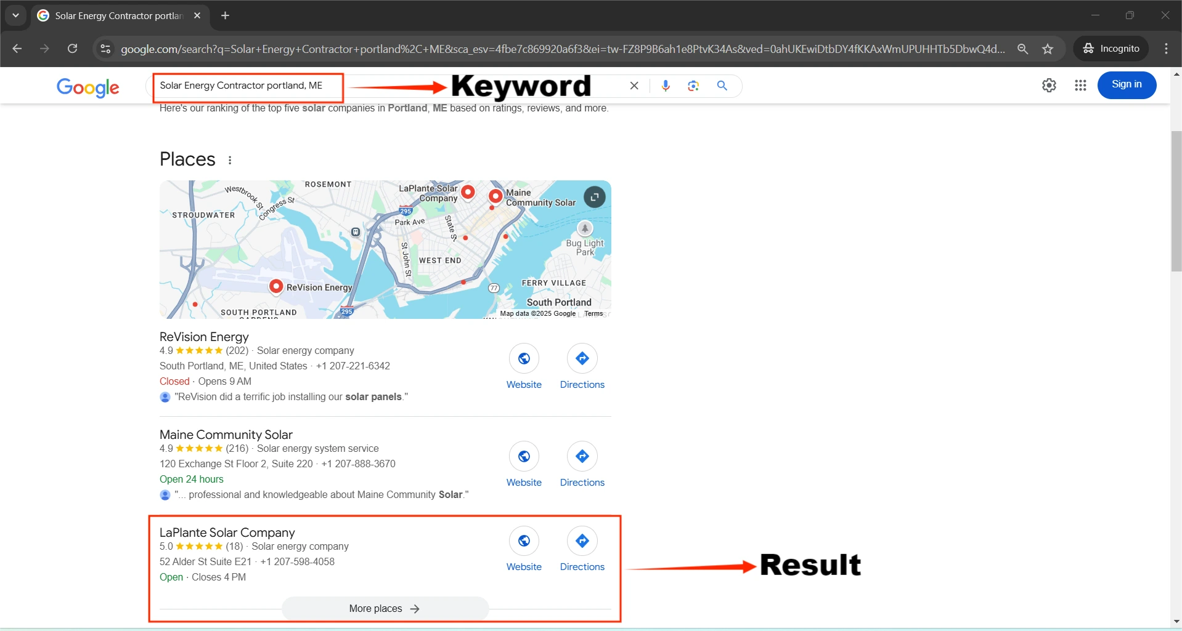This screenshot has width=1182, height=631.
Task: Open the Places more options menu
Action: pyautogui.click(x=230, y=160)
